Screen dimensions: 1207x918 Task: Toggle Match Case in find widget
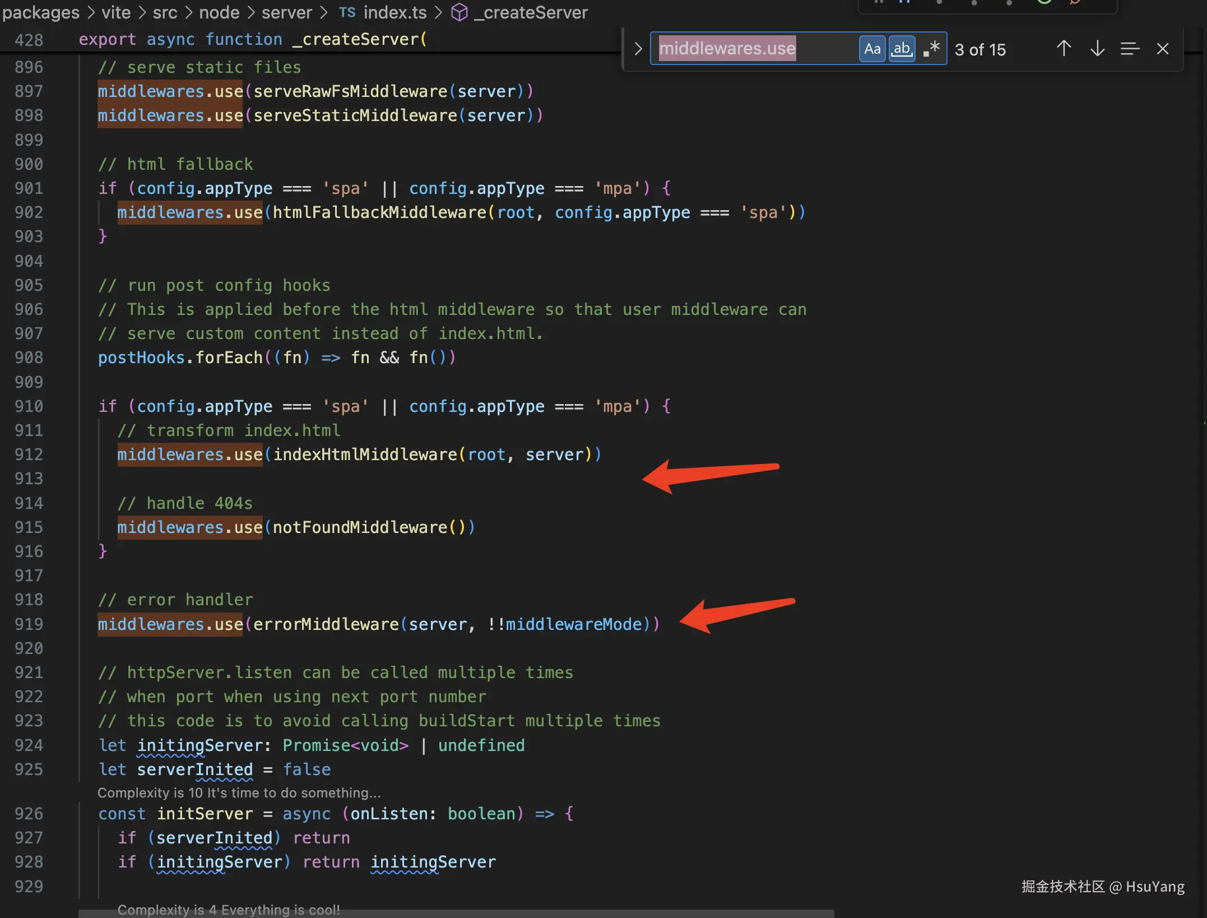coord(872,49)
